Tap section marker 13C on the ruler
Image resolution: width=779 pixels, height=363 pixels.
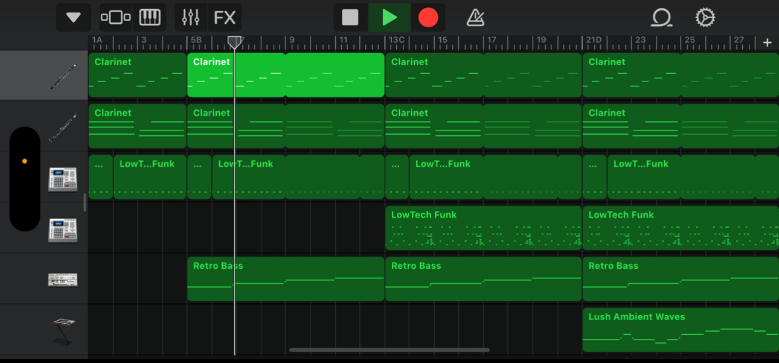397,40
